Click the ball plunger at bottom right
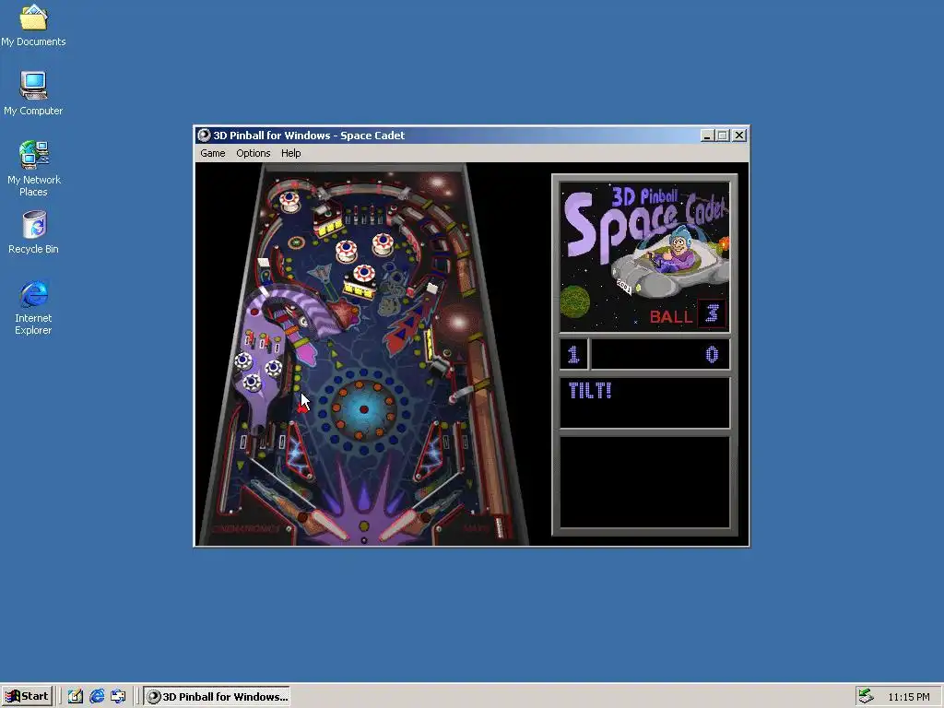The width and height of the screenshot is (944, 708). click(499, 526)
